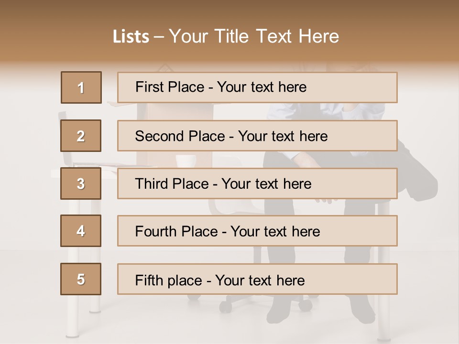Click the number 3 box
Image resolution: width=459 pixels, height=344 pixels.
(81, 183)
